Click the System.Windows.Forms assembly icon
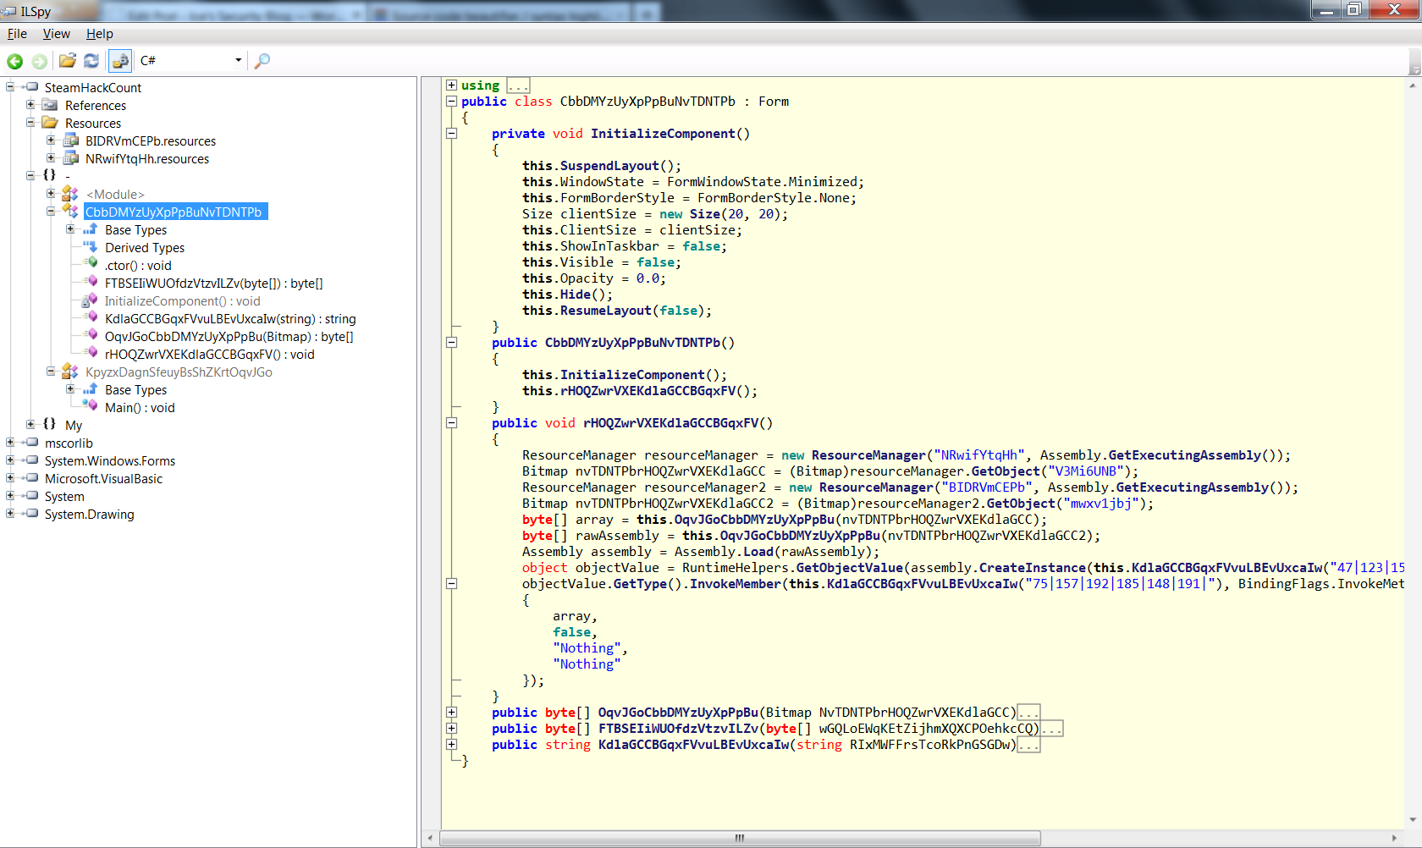The width and height of the screenshot is (1422, 848). point(30,460)
